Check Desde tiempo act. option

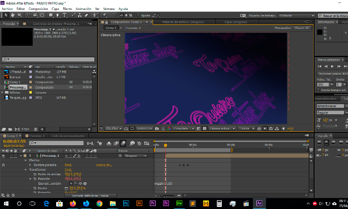click(x=319, y=90)
